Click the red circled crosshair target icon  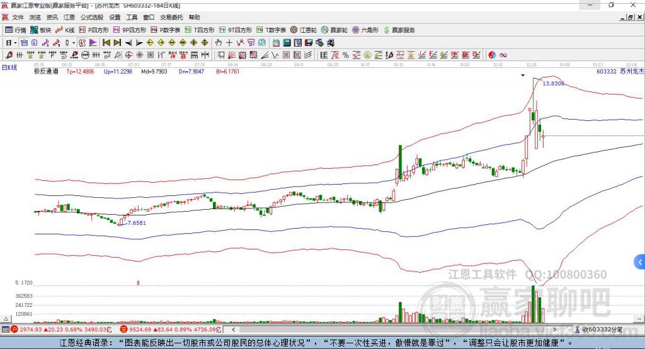128,55
